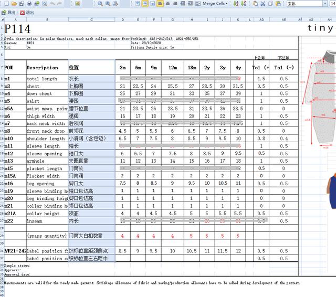
Task: Click the Description header cell
Action: [x=47, y=68]
